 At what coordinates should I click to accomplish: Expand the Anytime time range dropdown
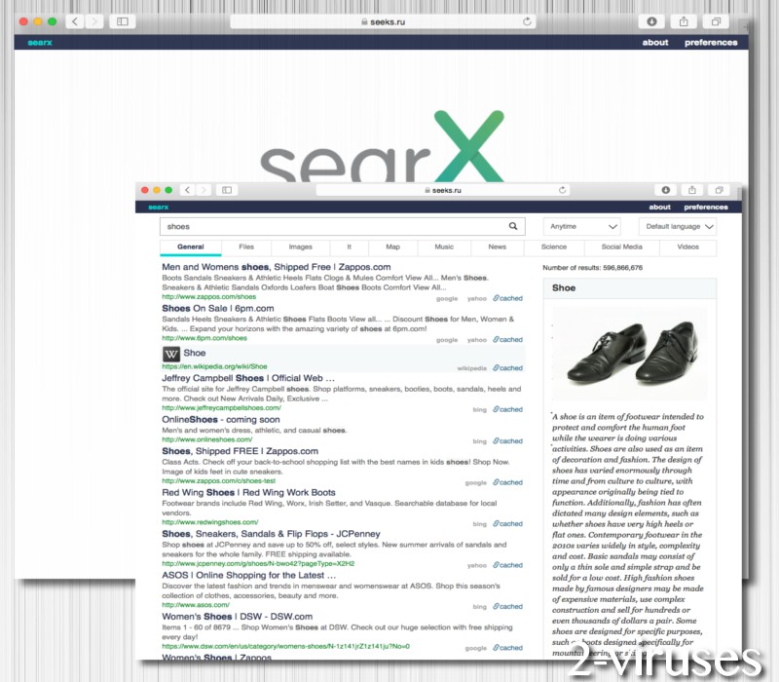point(581,226)
